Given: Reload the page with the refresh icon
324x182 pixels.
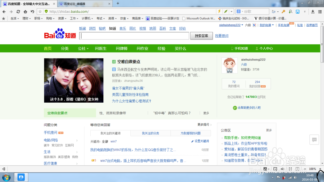Looking at the screenshot, I should click(18, 12).
